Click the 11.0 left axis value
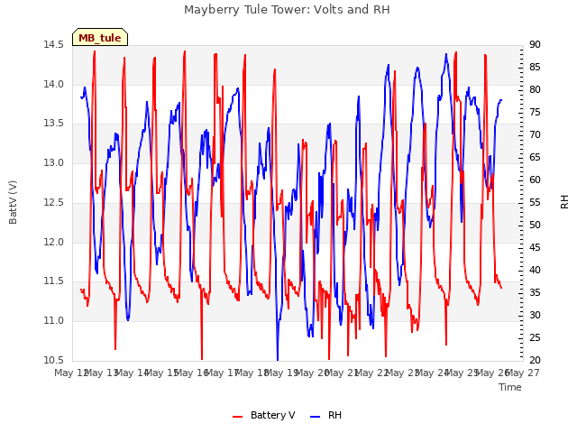The image size is (577, 433). pos(53,321)
